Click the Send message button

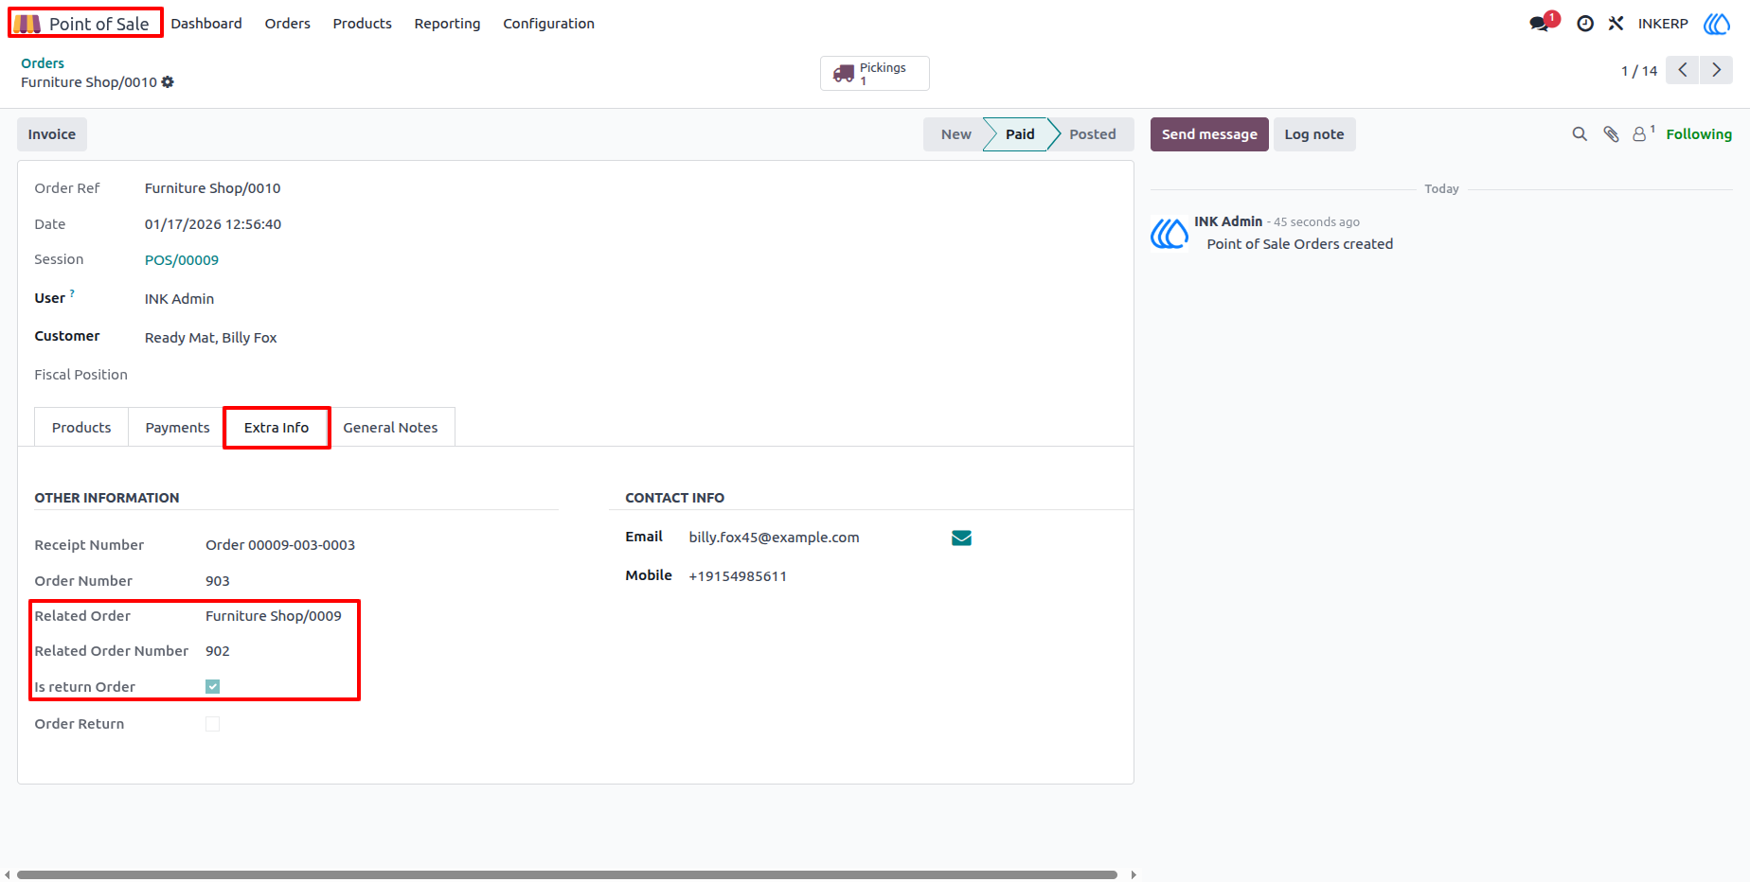coord(1209,134)
